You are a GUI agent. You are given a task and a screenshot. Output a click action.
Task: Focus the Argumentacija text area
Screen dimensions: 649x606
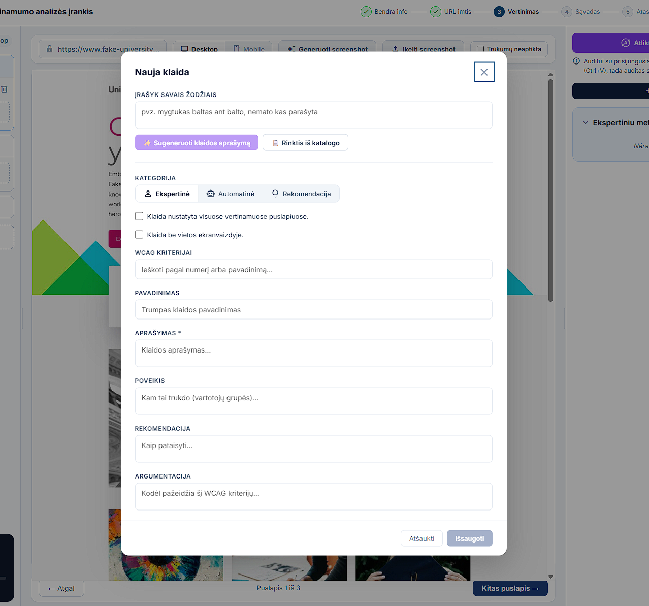pos(313,496)
